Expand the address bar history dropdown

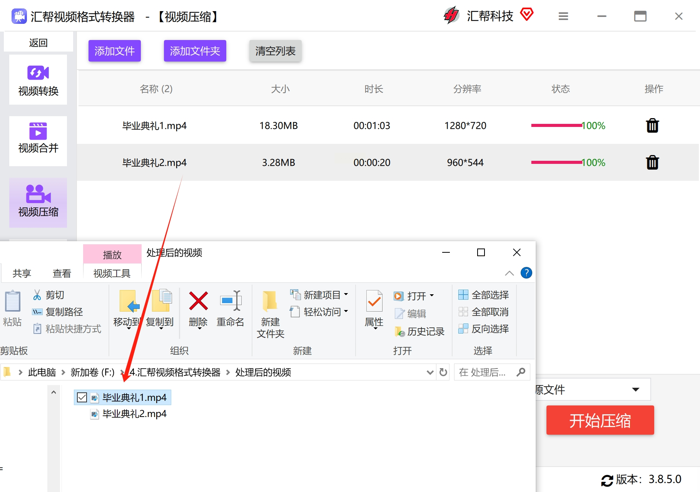pos(430,372)
